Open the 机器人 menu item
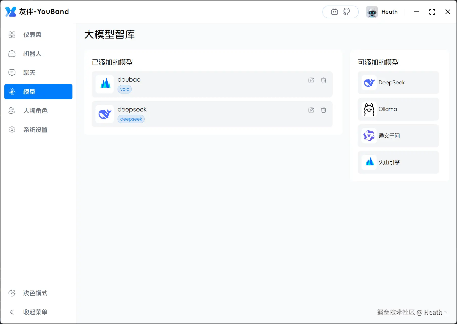The width and height of the screenshot is (457, 324). pyautogui.click(x=38, y=54)
